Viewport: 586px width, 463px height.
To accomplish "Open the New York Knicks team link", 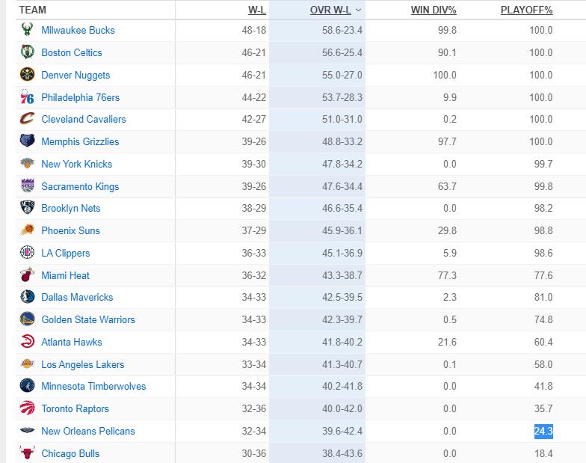I will pos(77,164).
